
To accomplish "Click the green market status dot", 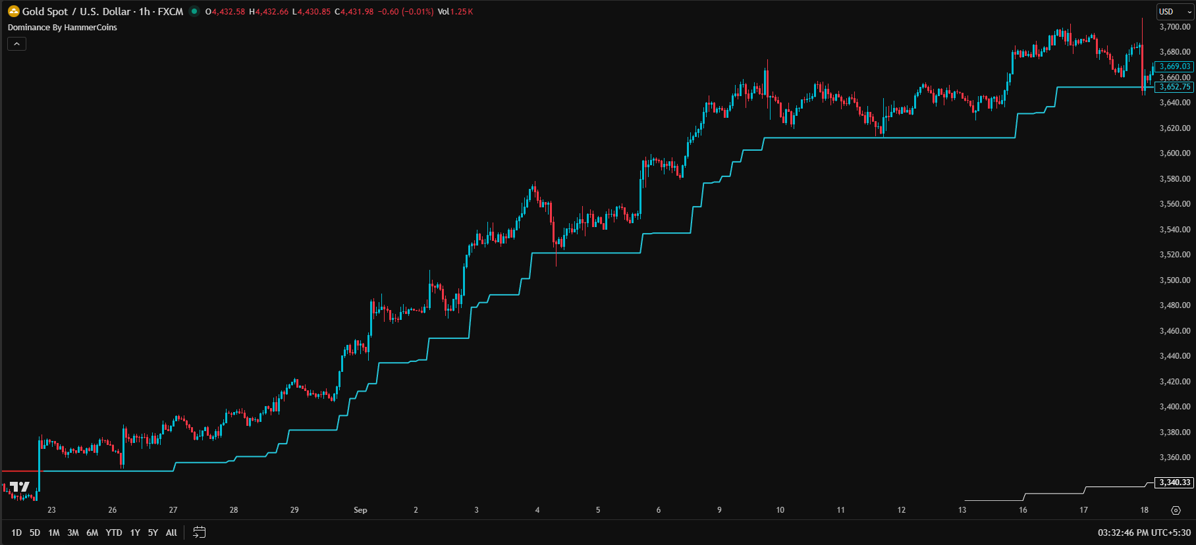I will (x=194, y=11).
